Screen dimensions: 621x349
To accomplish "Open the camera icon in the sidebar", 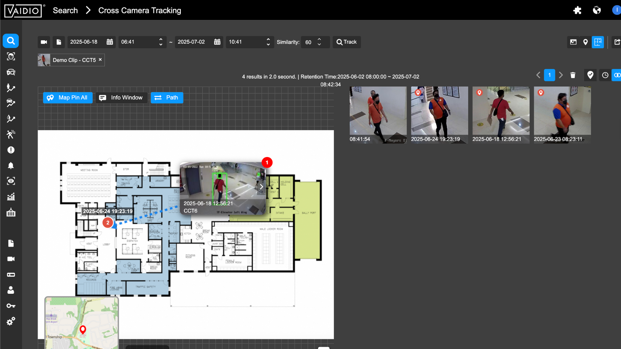I will click(11, 259).
